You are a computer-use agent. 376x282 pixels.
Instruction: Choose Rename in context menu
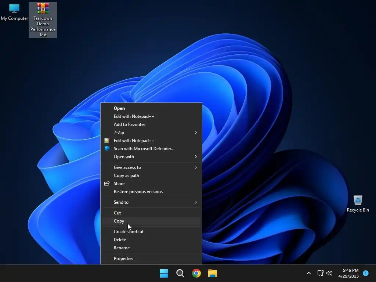click(151, 248)
